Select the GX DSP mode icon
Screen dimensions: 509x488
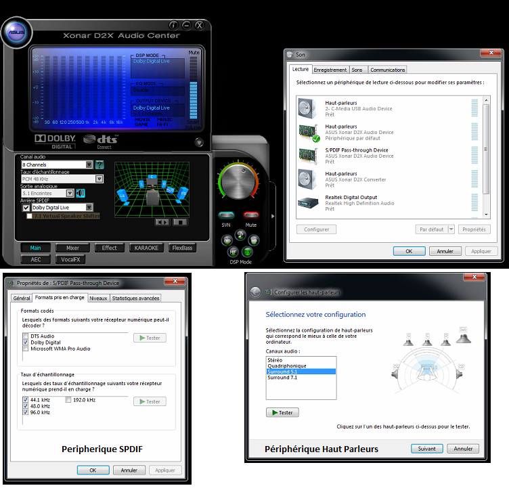pyautogui.click(x=247, y=252)
